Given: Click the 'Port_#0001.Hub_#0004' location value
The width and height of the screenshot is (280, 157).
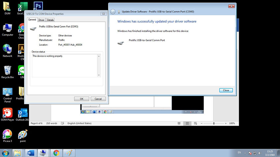Looking at the screenshot, I should pos(70,45).
